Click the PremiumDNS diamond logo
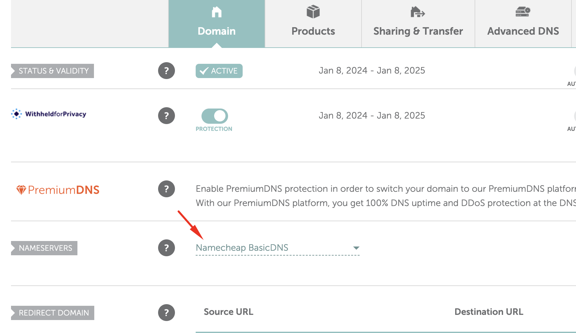The width and height of the screenshot is (576, 333). click(x=21, y=190)
